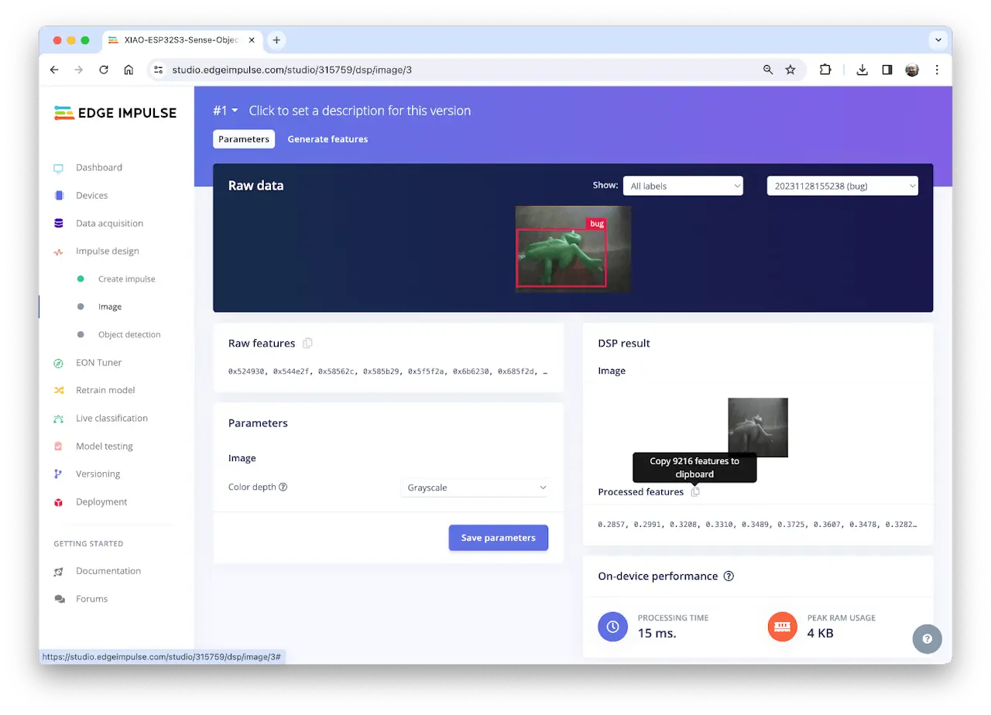
Task: Click the Data acquisition database icon
Action: [x=59, y=224]
